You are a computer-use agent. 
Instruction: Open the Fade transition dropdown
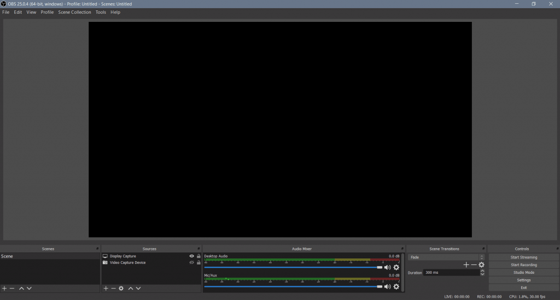[446, 257]
